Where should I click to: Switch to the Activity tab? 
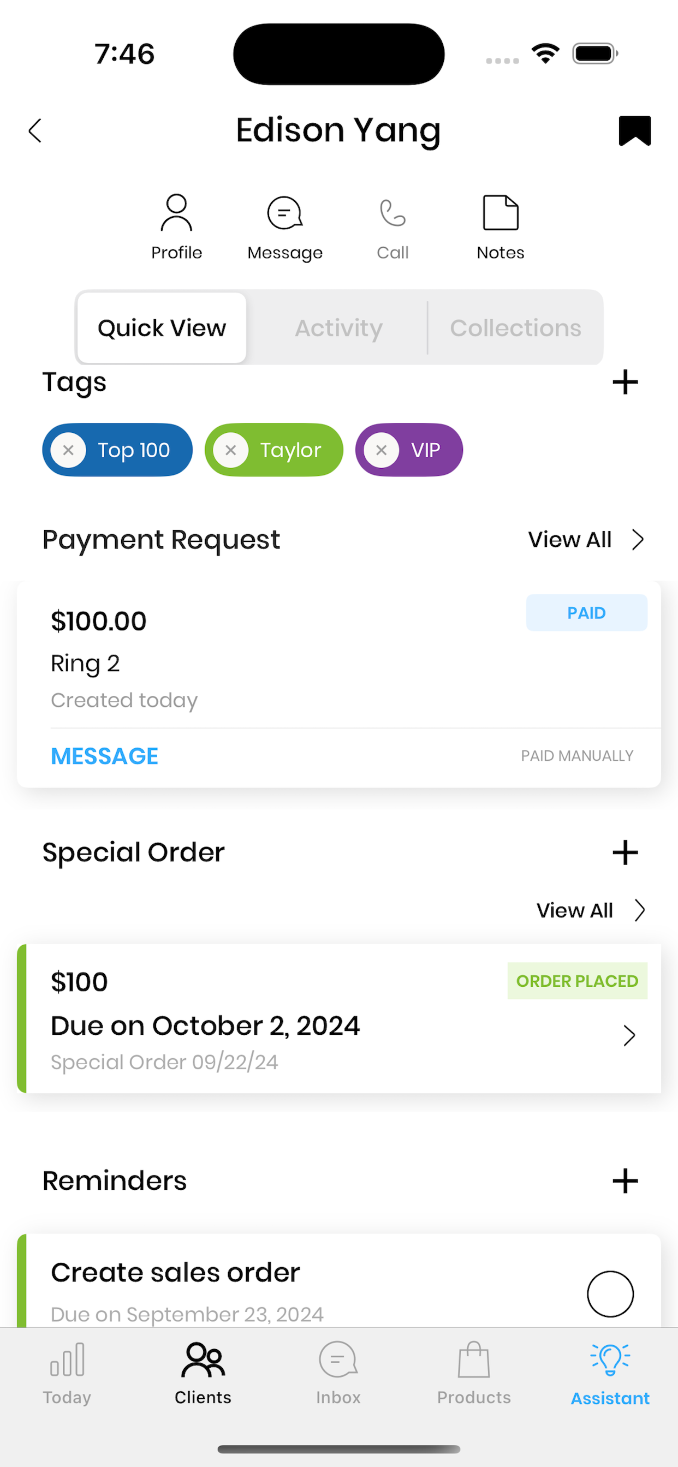coord(338,328)
